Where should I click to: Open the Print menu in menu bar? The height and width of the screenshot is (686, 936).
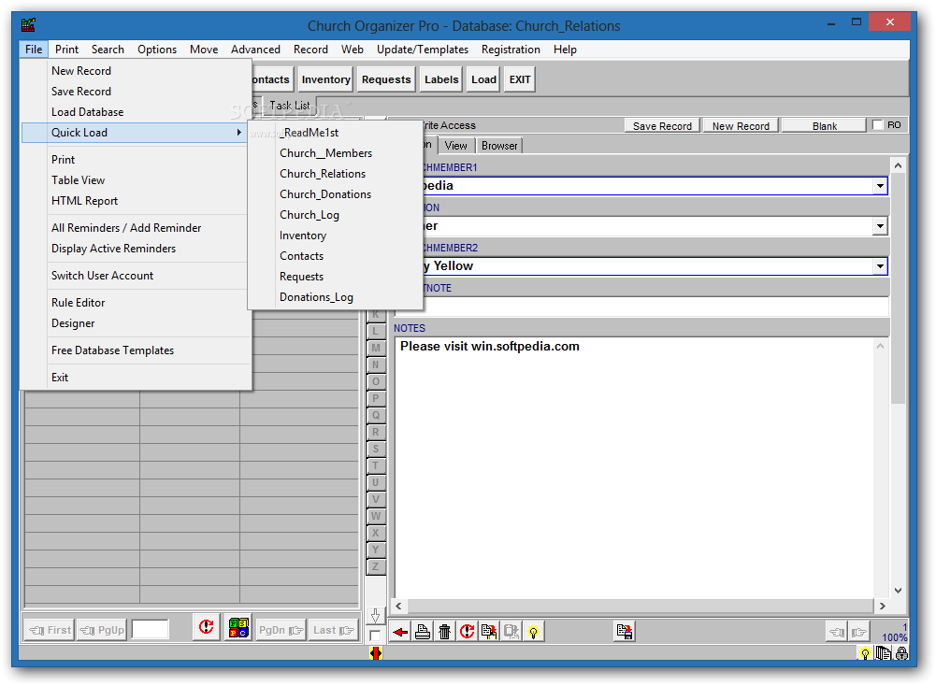tap(67, 50)
